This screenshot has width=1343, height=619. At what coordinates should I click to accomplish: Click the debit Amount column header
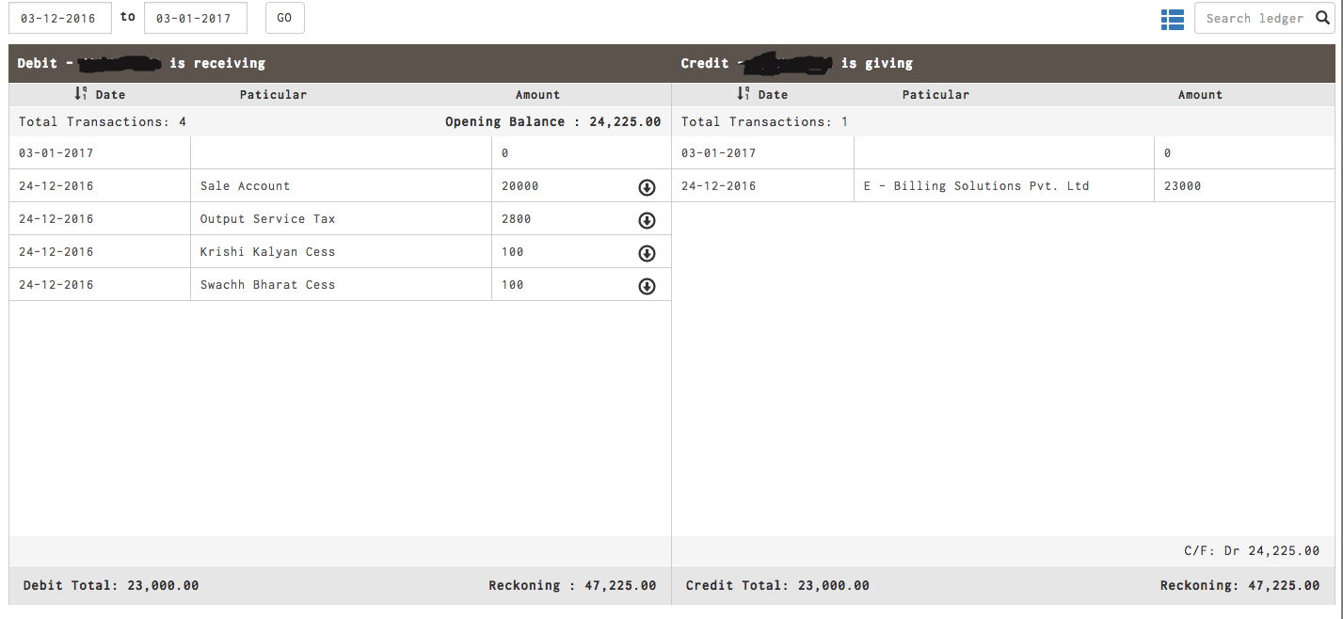[x=537, y=95]
